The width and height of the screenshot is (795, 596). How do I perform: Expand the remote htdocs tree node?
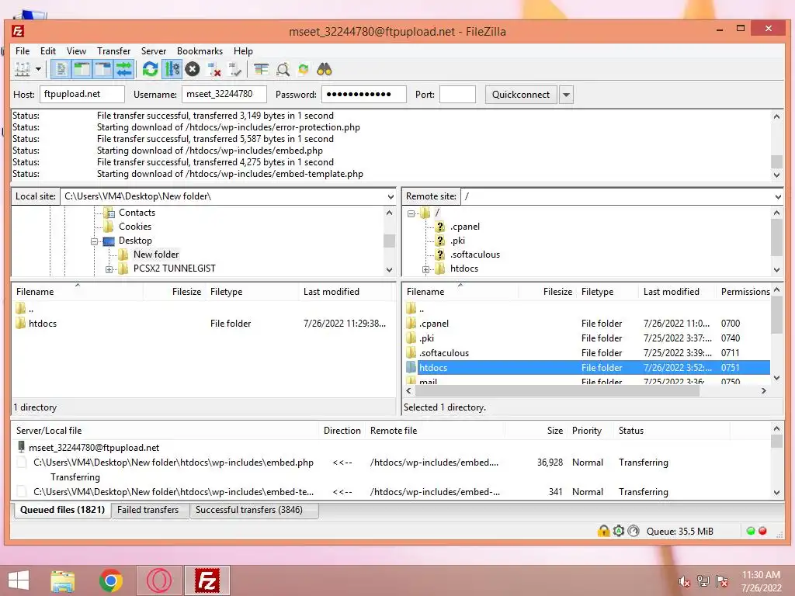(426, 269)
